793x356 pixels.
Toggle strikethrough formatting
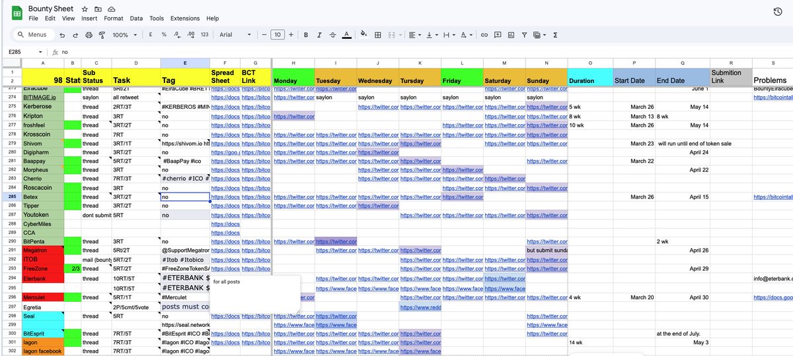[332, 34]
